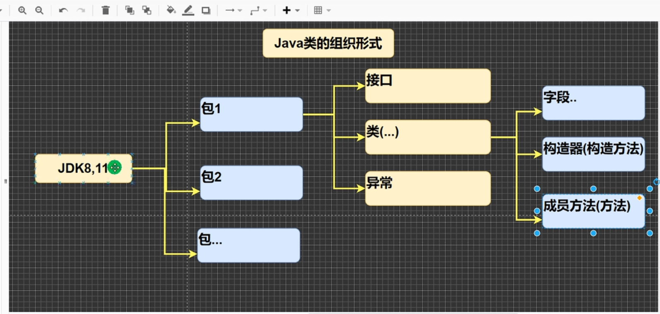Open the connection arrow style dropdown
This screenshot has height=314, width=660.
(234, 10)
